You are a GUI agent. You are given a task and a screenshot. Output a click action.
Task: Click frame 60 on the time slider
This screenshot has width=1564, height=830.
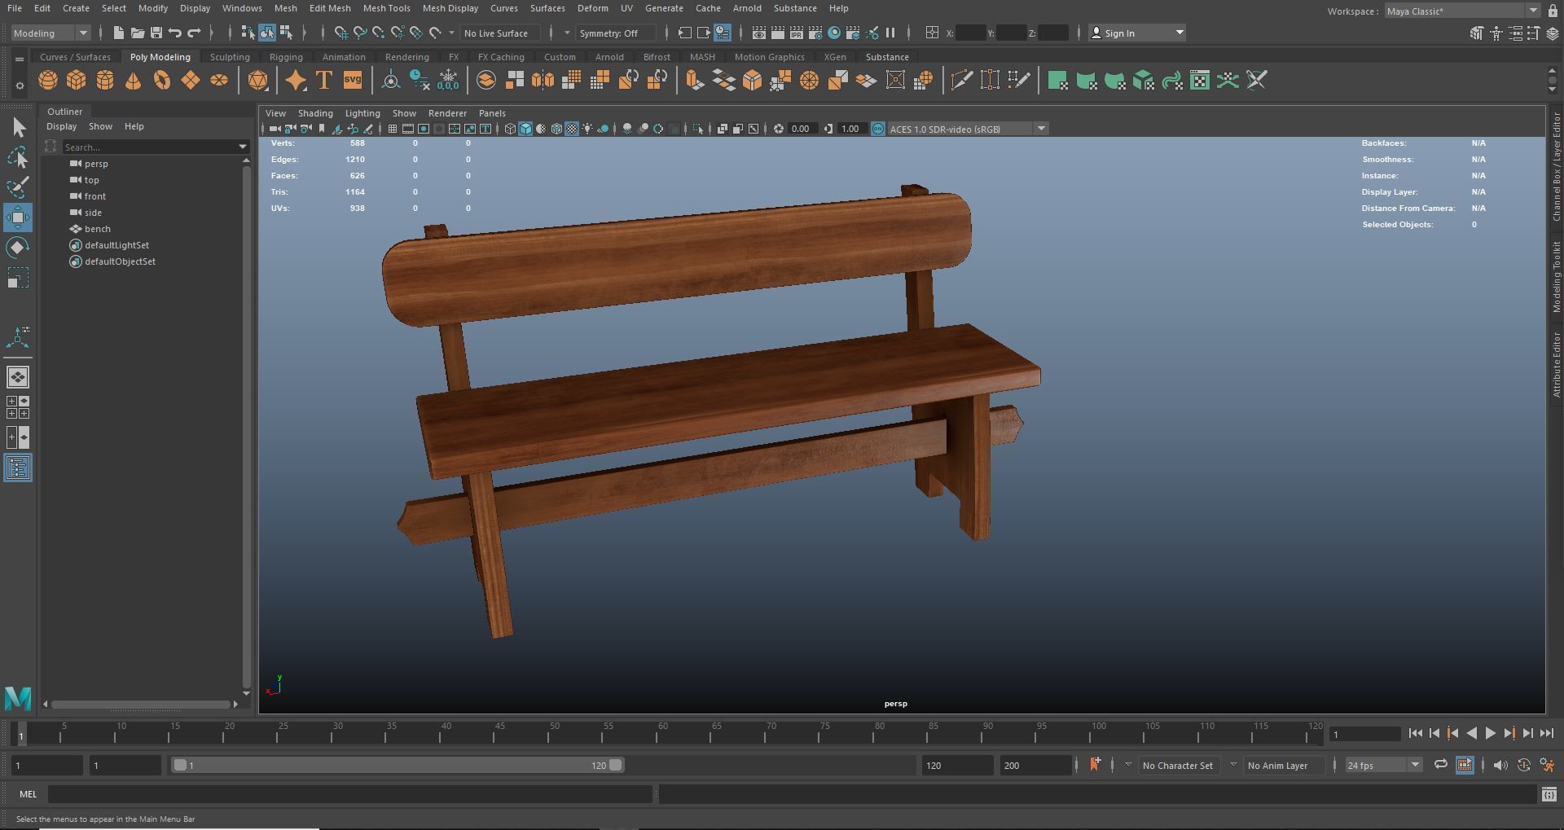[x=657, y=735]
